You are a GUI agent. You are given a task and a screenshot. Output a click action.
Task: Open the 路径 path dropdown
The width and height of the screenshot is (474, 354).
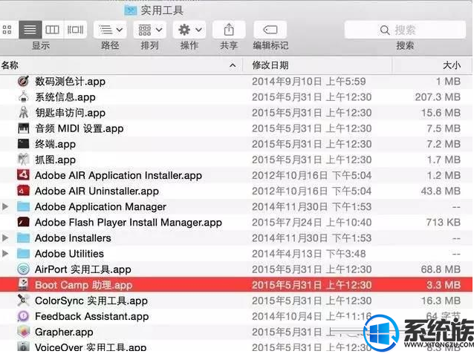coord(110,30)
